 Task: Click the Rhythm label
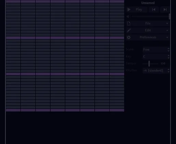pos(131,70)
